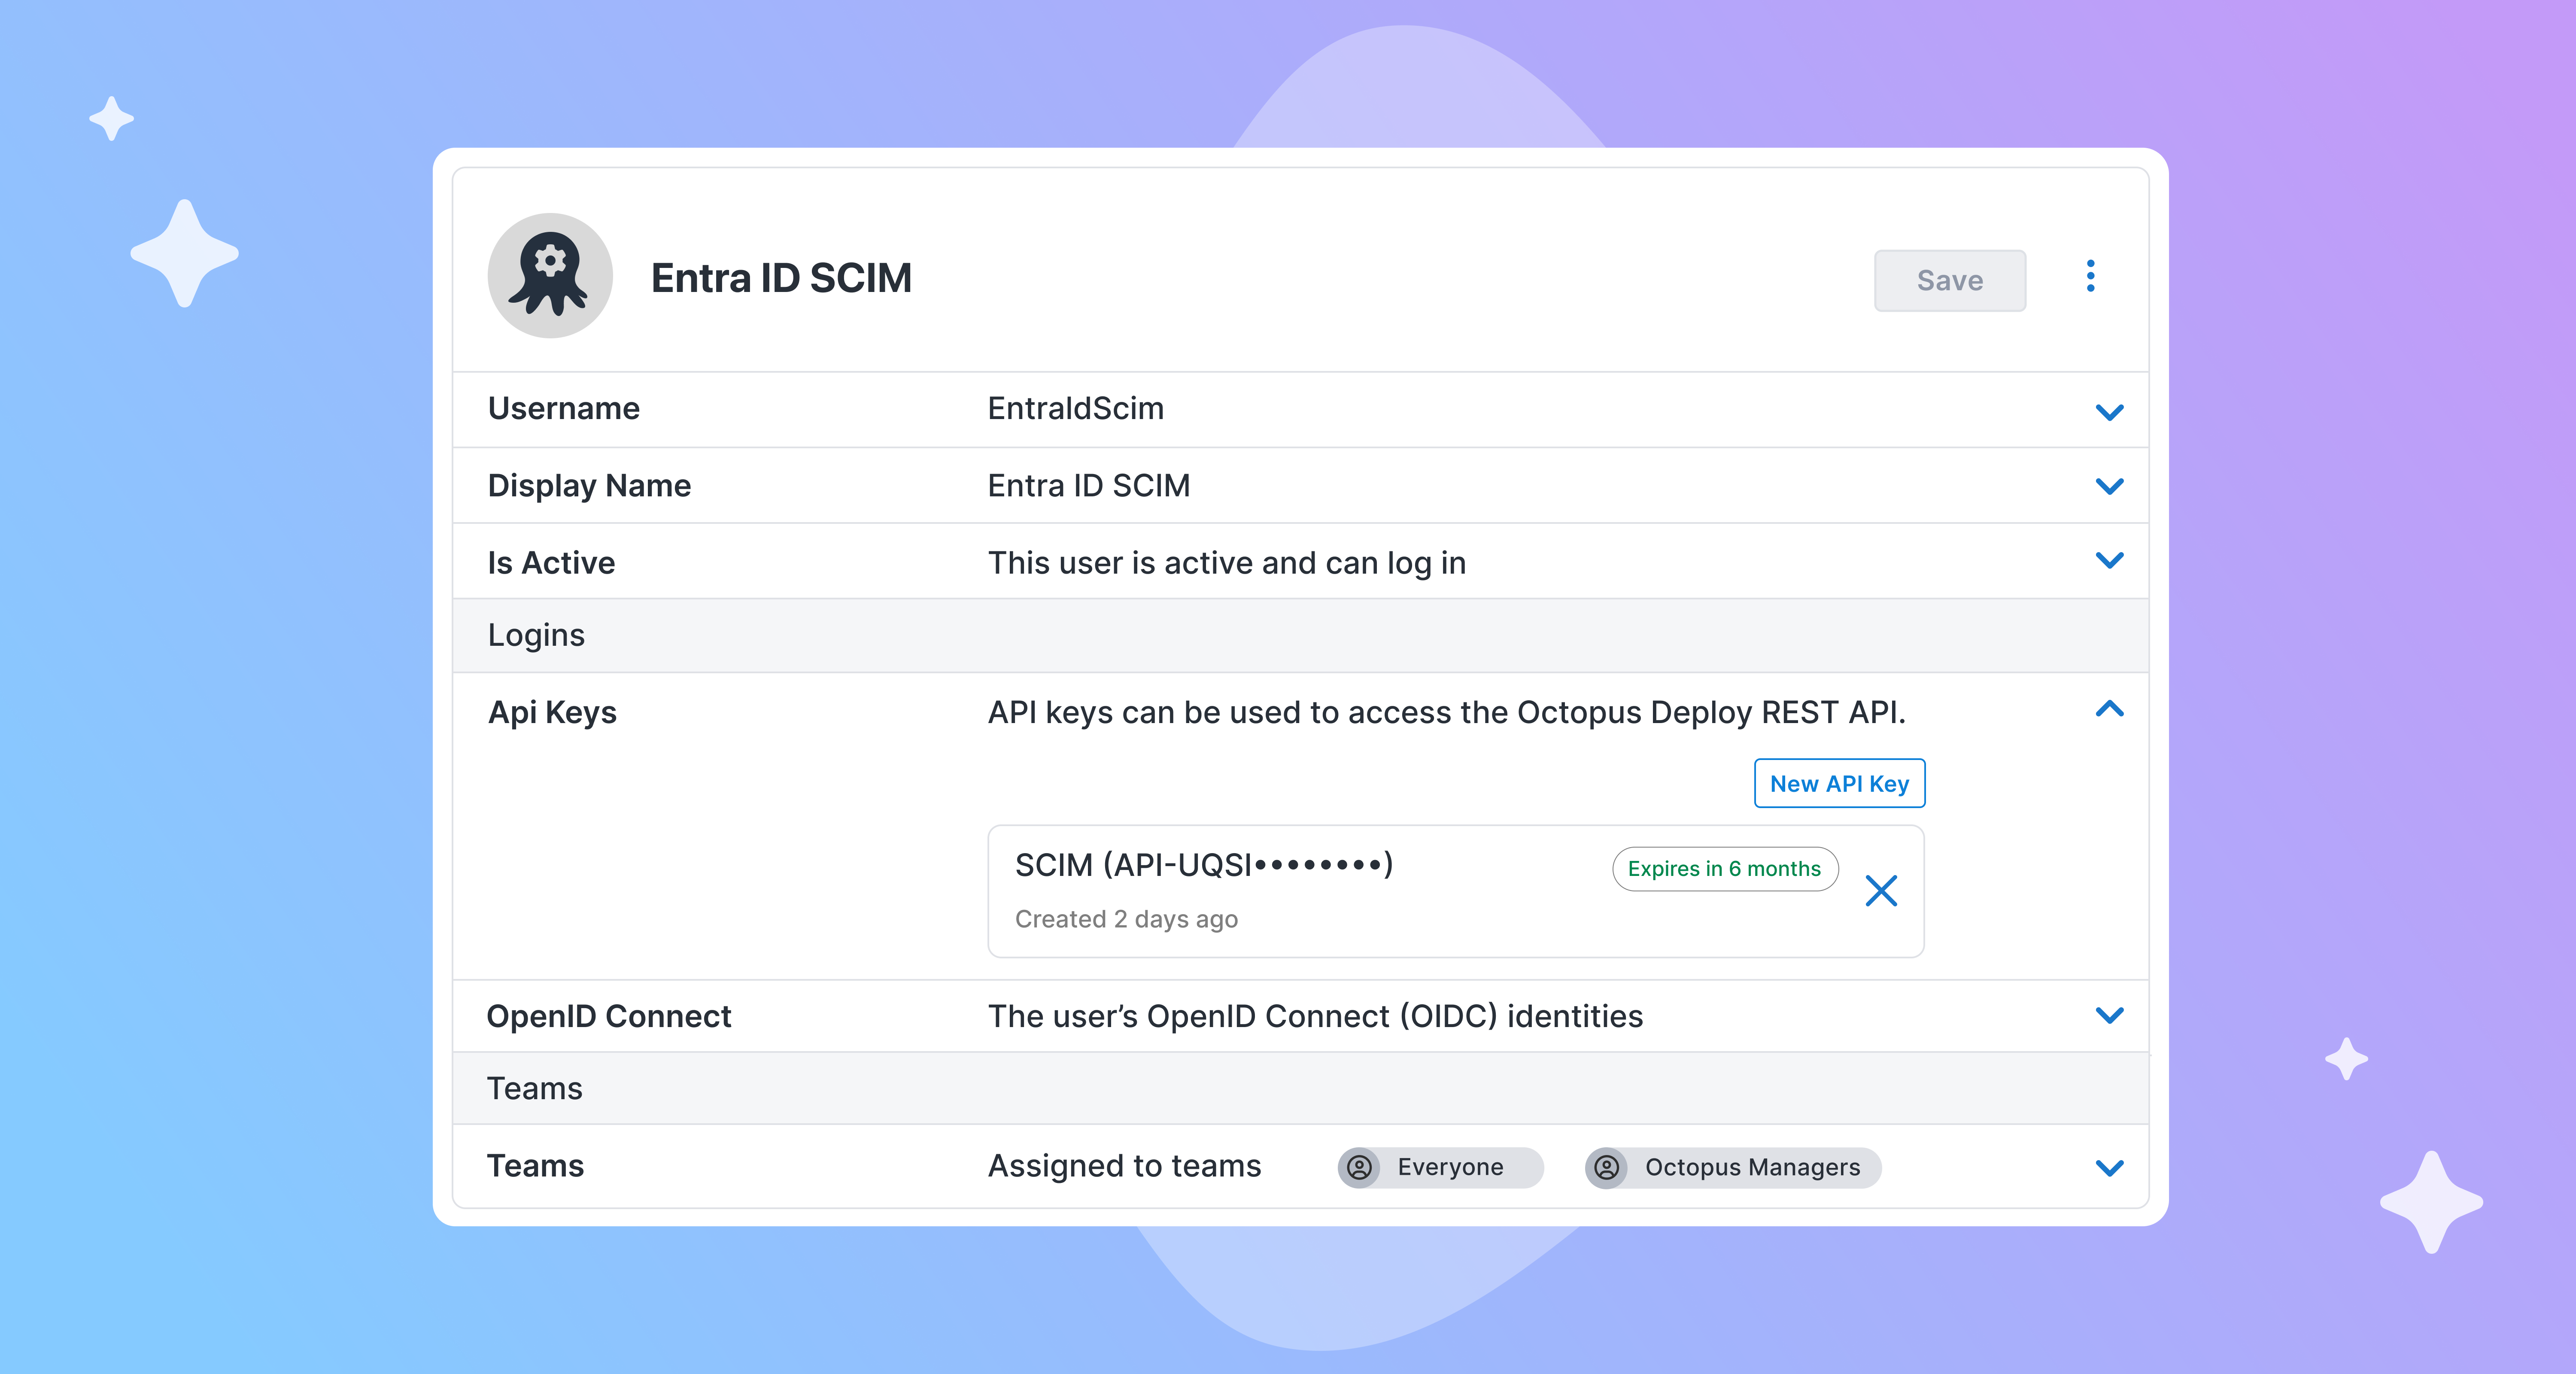Delete the SCIM API key with the X
This screenshot has height=1374, width=2576.
point(1881,890)
